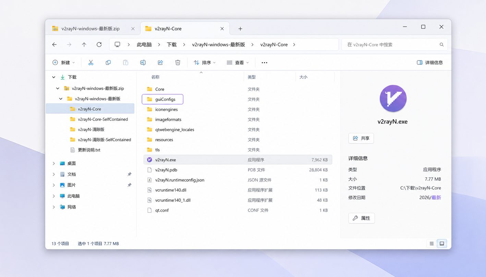Click chevron after v2rayN-Core in address bar
Screen dimensions: 486x277
pyautogui.click(x=294, y=44)
